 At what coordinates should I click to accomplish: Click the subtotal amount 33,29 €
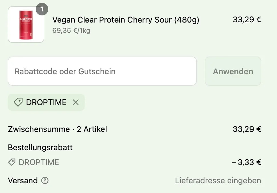[247, 129]
